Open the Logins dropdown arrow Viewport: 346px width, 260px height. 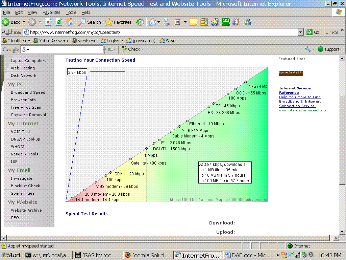(122, 41)
